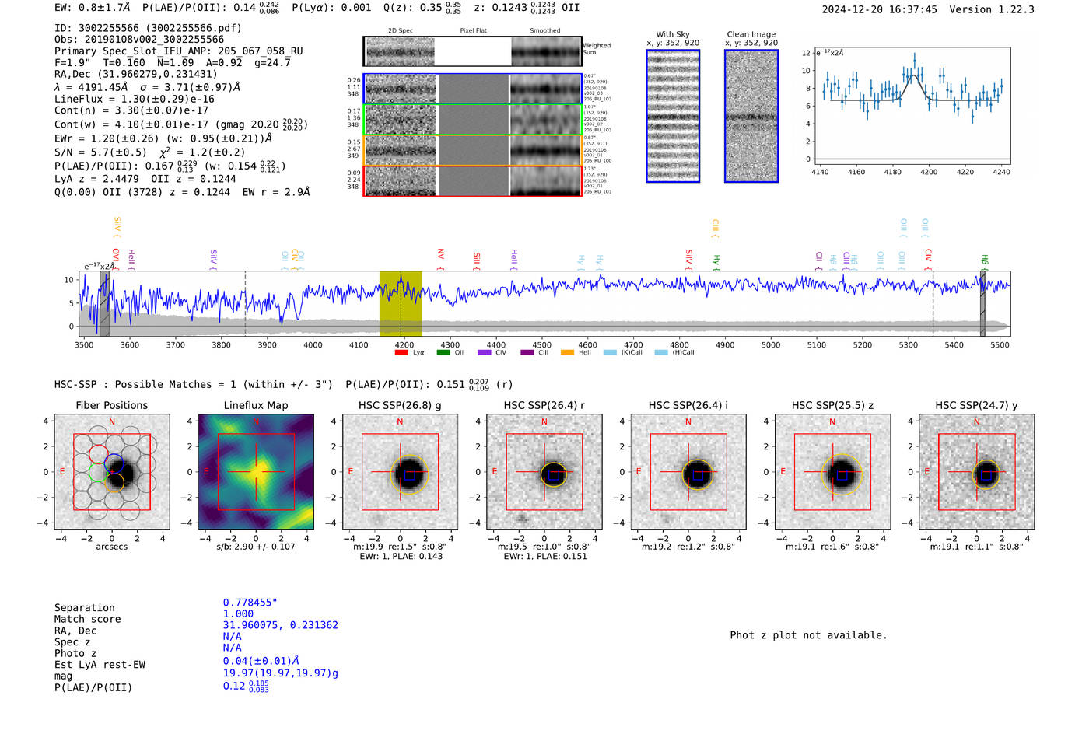Click the With Sky image panel
The height and width of the screenshot is (741, 1089).
tap(673, 116)
